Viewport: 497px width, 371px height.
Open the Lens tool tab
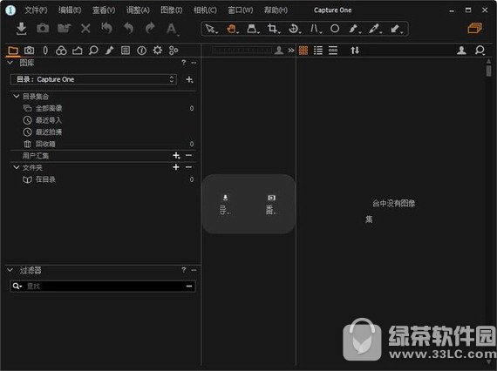pos(45,50)
